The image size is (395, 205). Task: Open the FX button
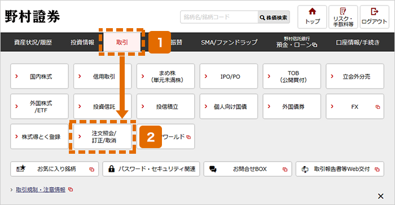355,106
